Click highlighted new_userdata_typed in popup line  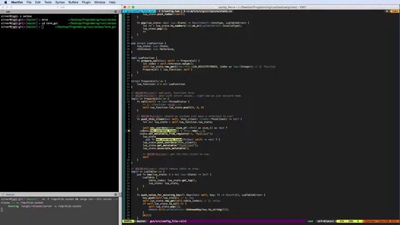tap(169, 139)
